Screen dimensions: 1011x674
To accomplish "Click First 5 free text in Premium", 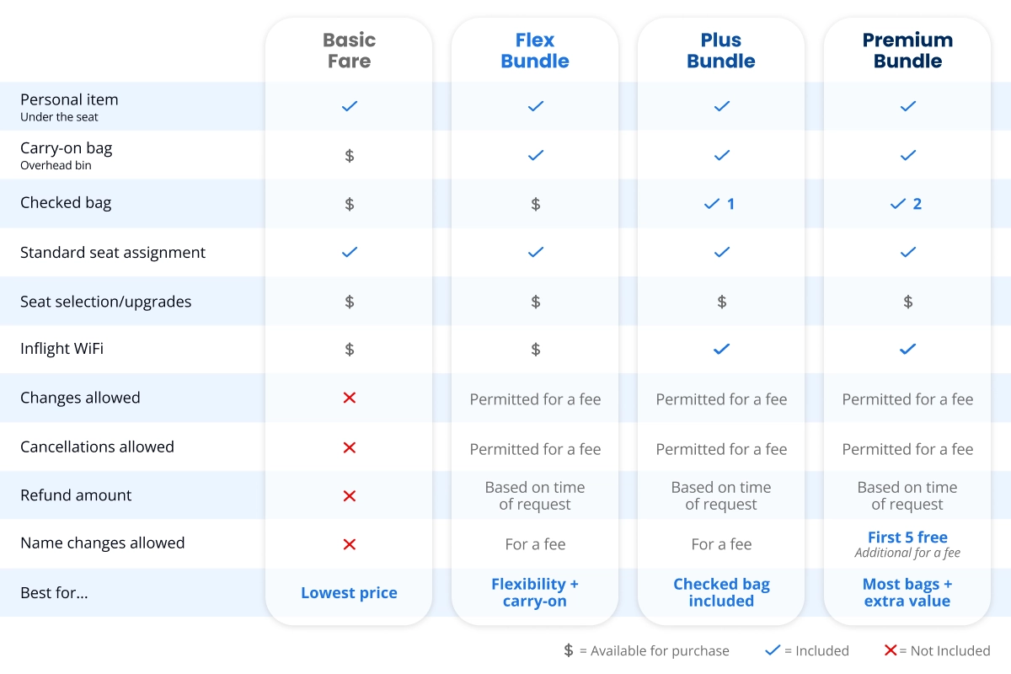I will (907, 538).
